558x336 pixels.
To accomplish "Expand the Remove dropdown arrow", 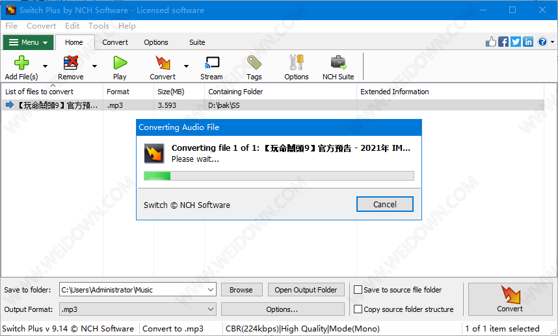I will coord(94,66).
